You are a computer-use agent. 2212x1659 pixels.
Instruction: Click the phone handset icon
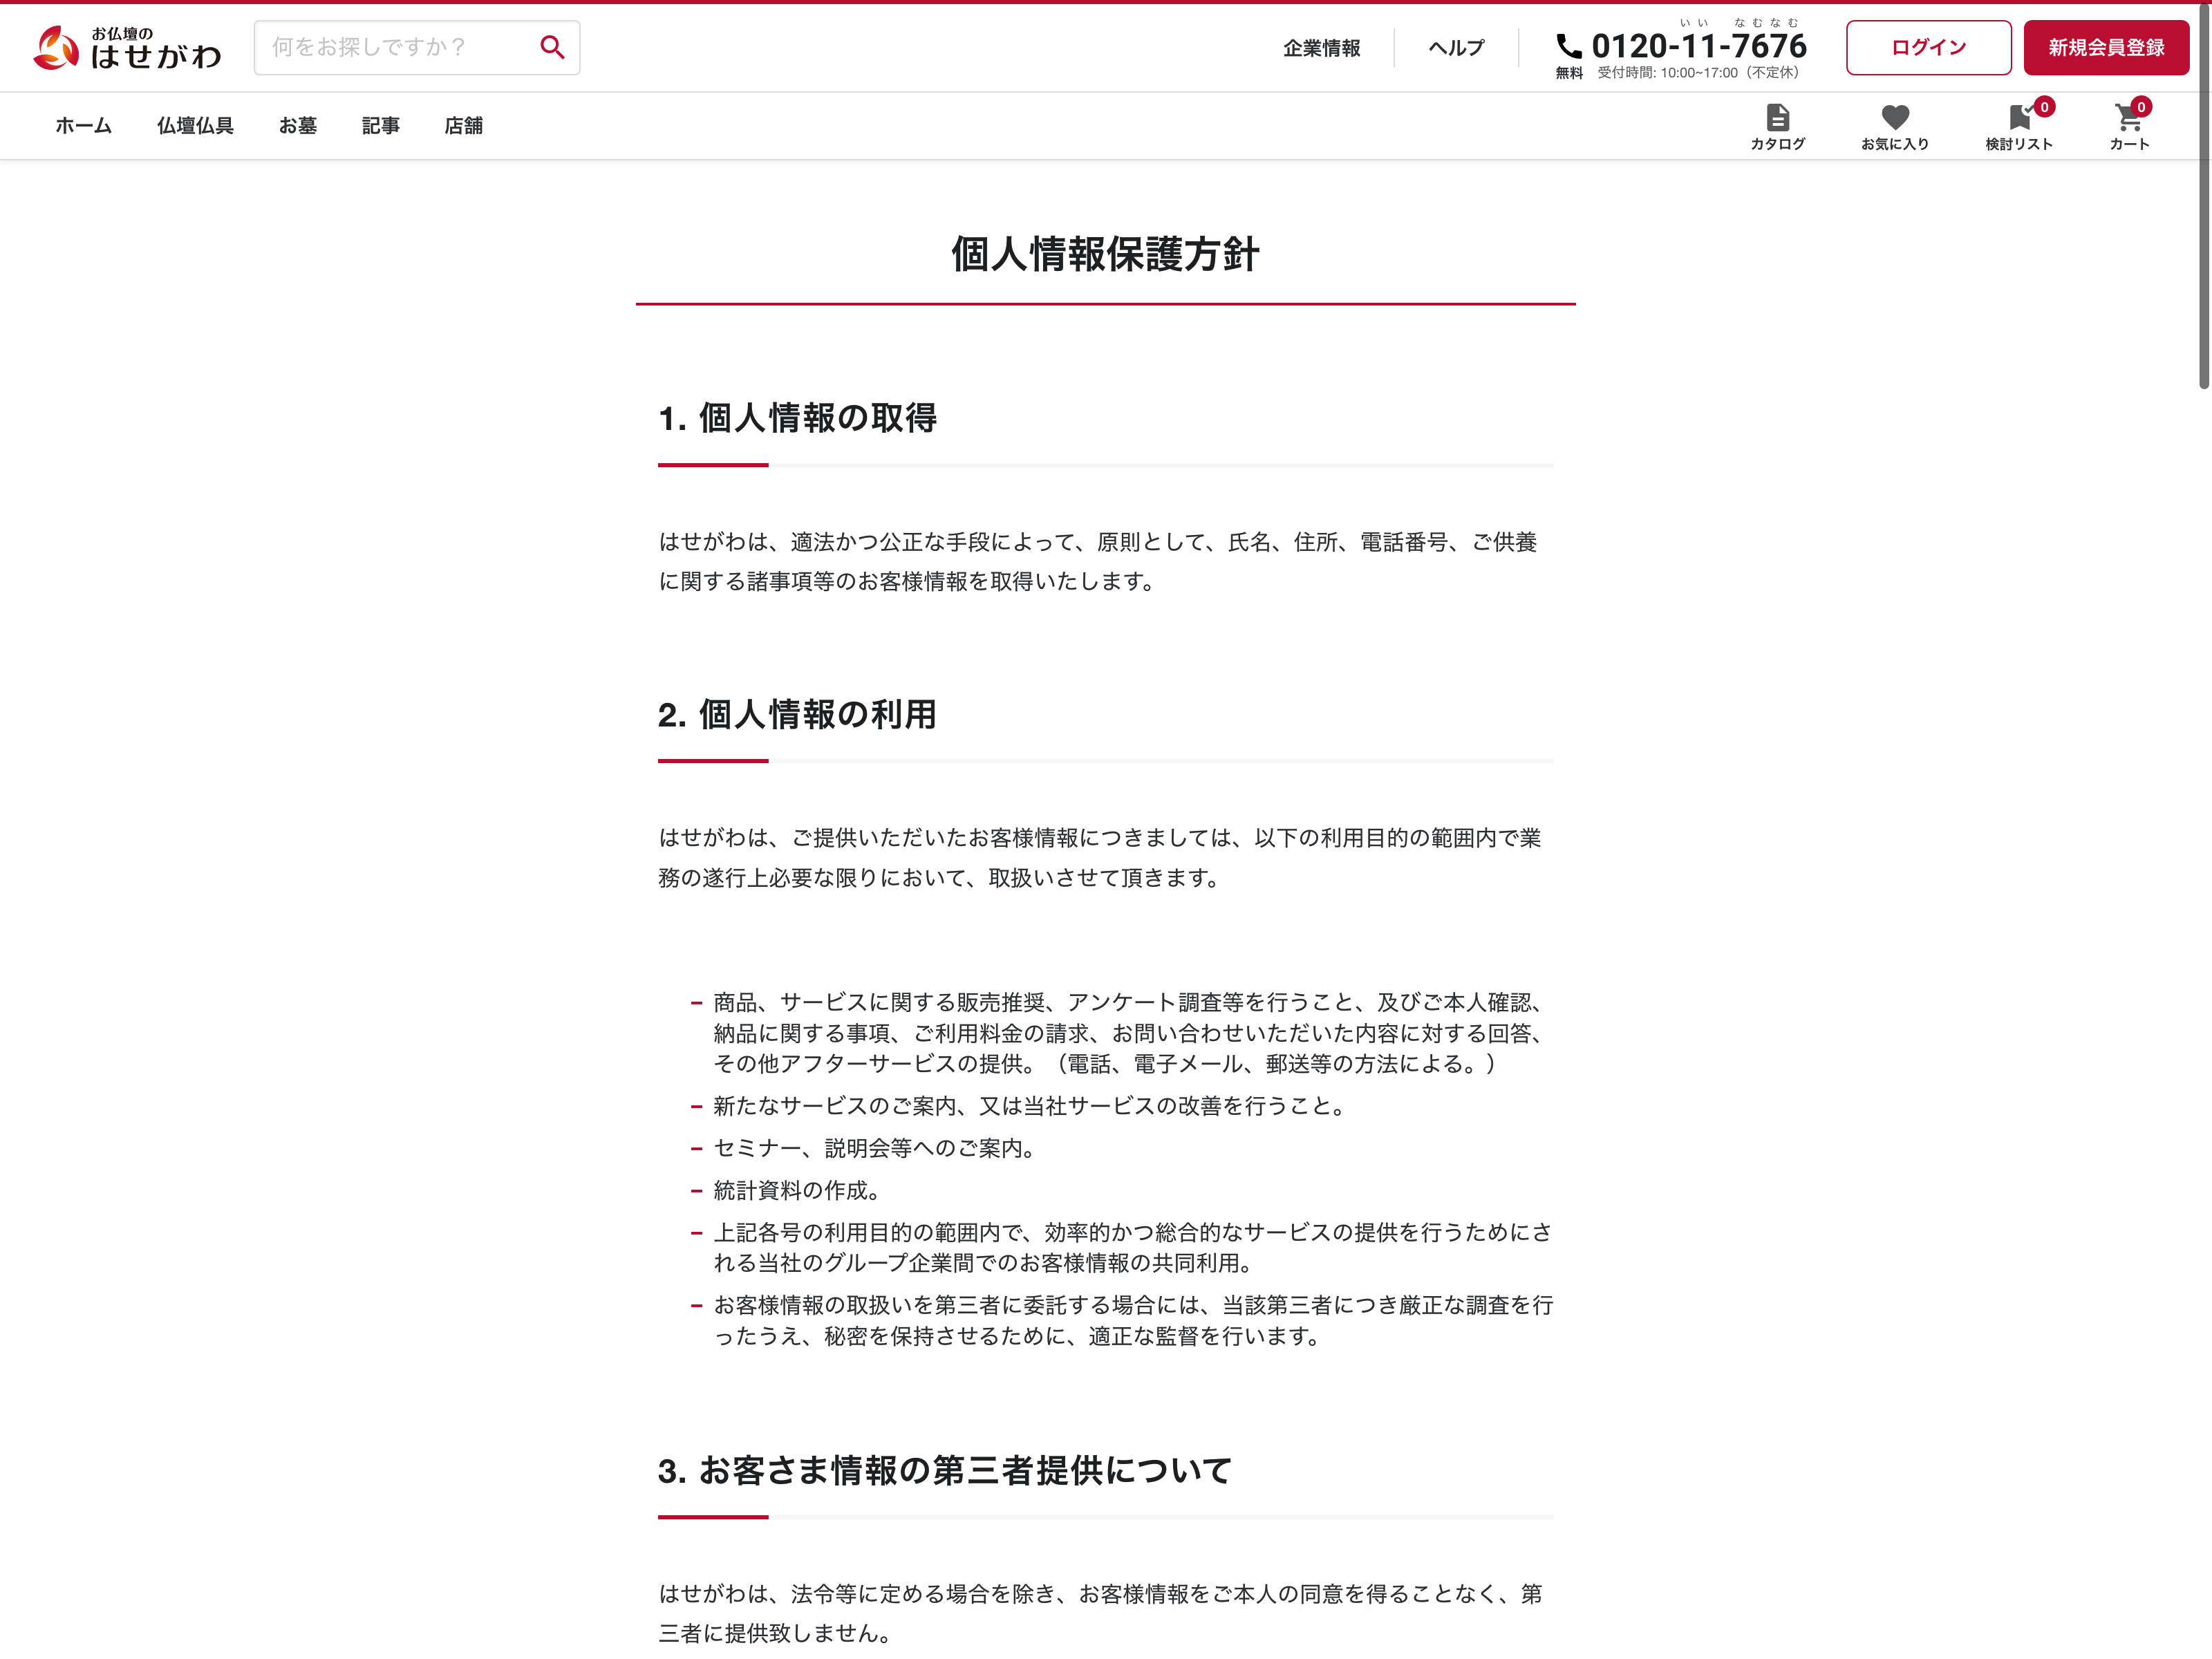[1568, 46]
